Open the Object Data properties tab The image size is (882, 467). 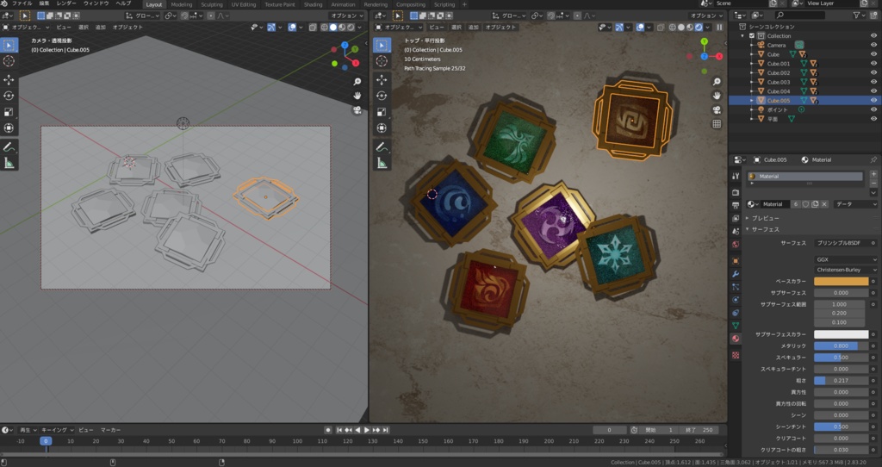click(x=736, y=326)
